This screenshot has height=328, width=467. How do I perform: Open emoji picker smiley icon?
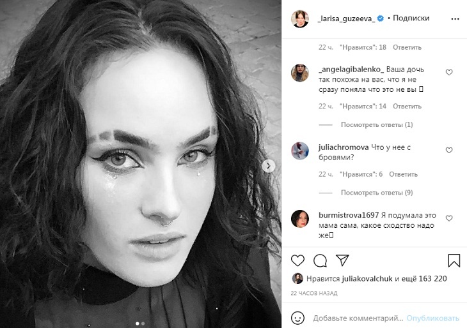click(297, 318)
